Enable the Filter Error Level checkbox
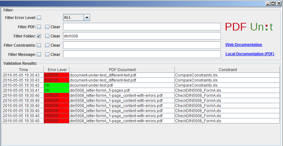283x146 pixels. (39, 18)
